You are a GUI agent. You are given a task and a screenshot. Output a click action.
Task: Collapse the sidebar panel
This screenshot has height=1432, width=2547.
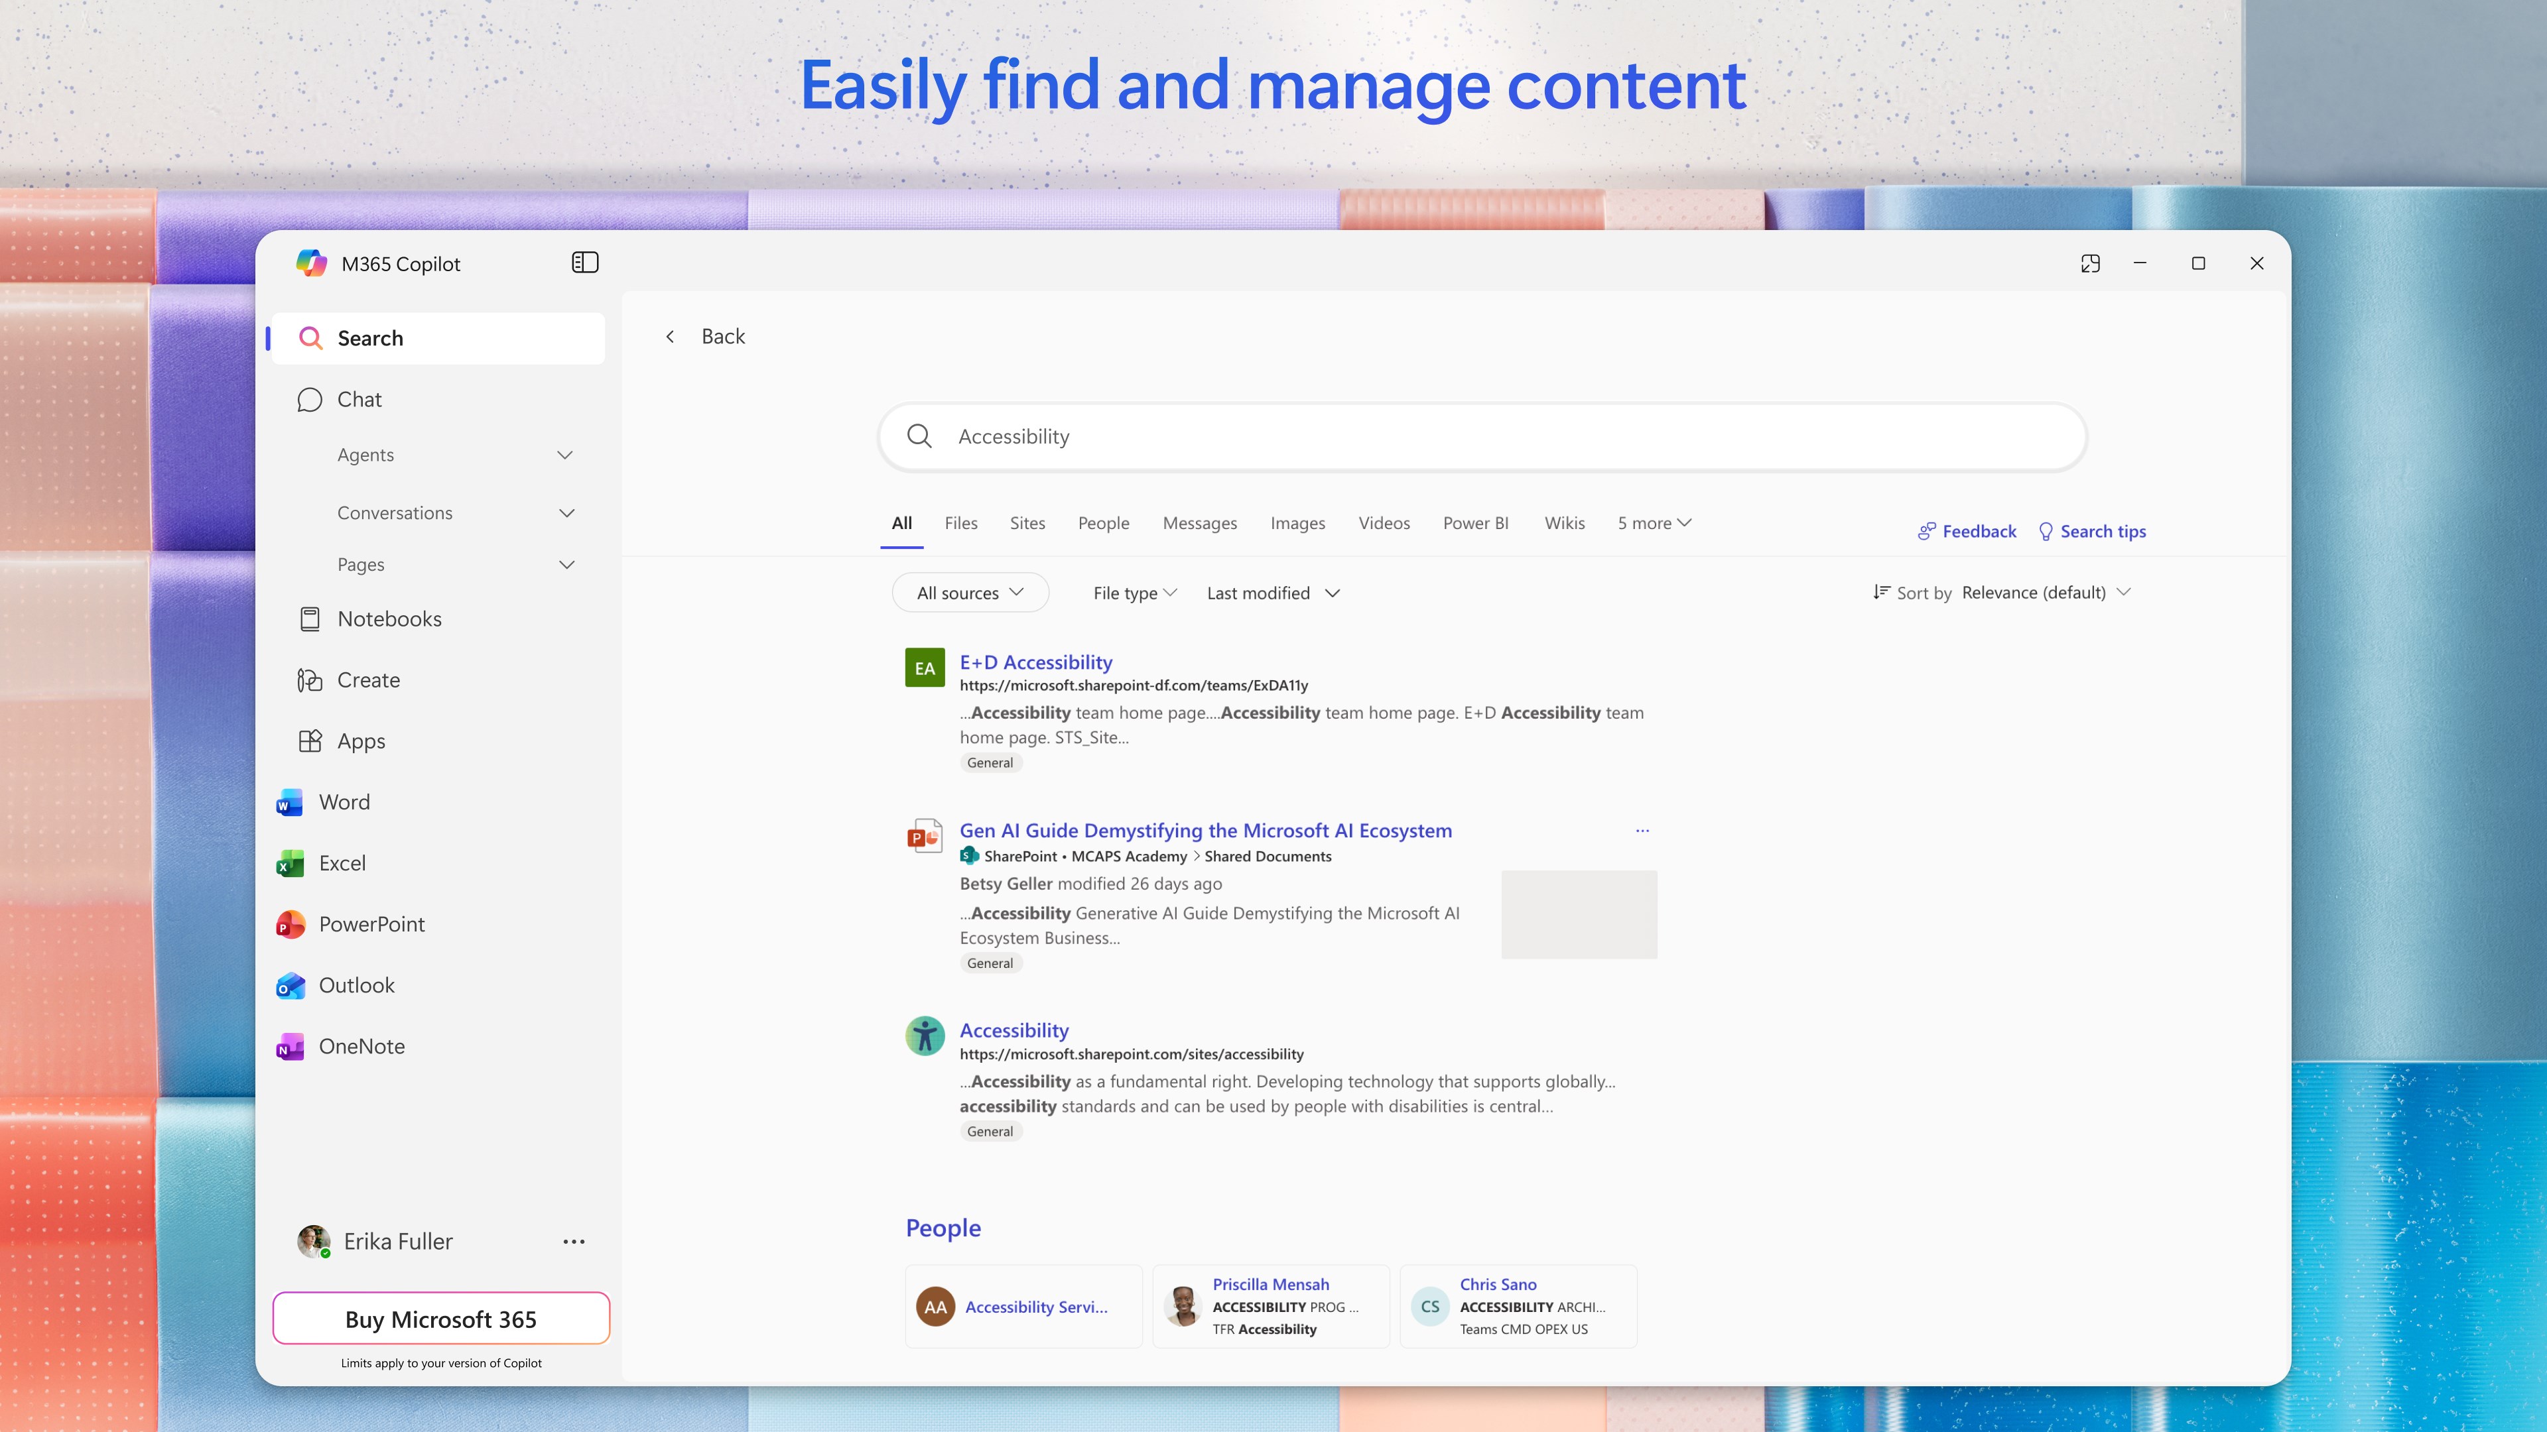585,263
